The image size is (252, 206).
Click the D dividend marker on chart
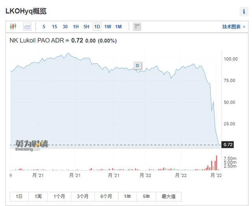coord(137,66)
